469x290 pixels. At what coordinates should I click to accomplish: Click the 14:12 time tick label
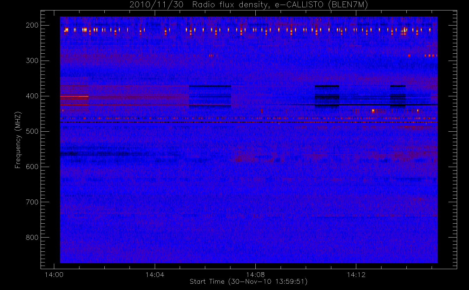tap(356, 275)
